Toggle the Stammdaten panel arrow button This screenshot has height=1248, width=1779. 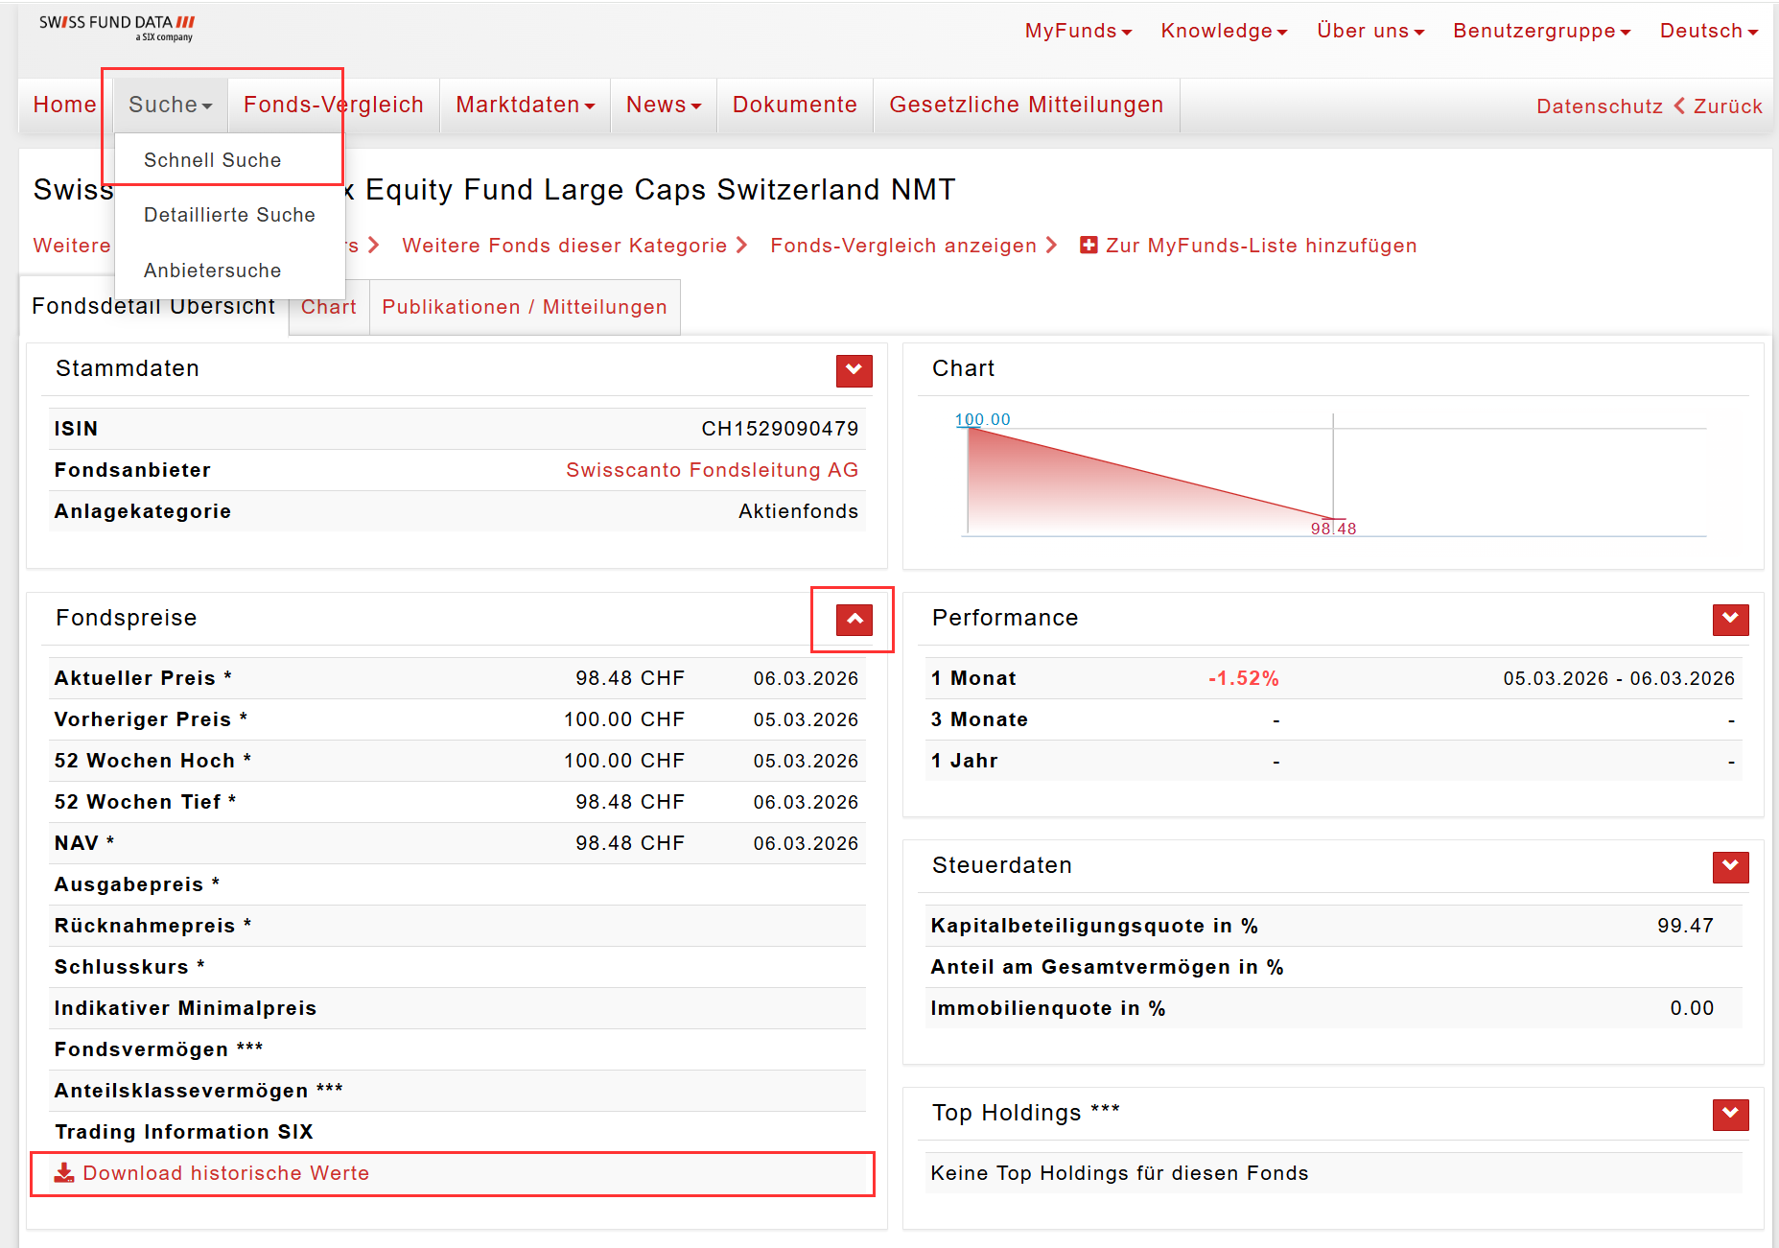(x=854, y=370)
